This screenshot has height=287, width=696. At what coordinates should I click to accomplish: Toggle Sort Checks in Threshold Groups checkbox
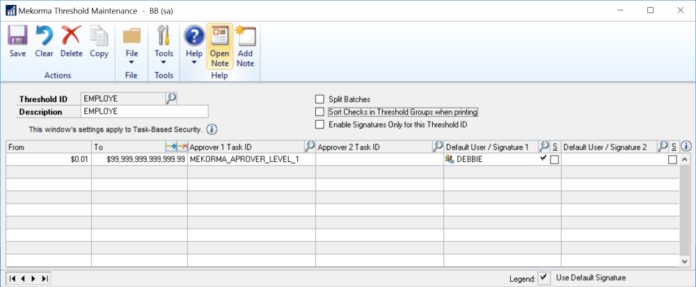[319, 112]
